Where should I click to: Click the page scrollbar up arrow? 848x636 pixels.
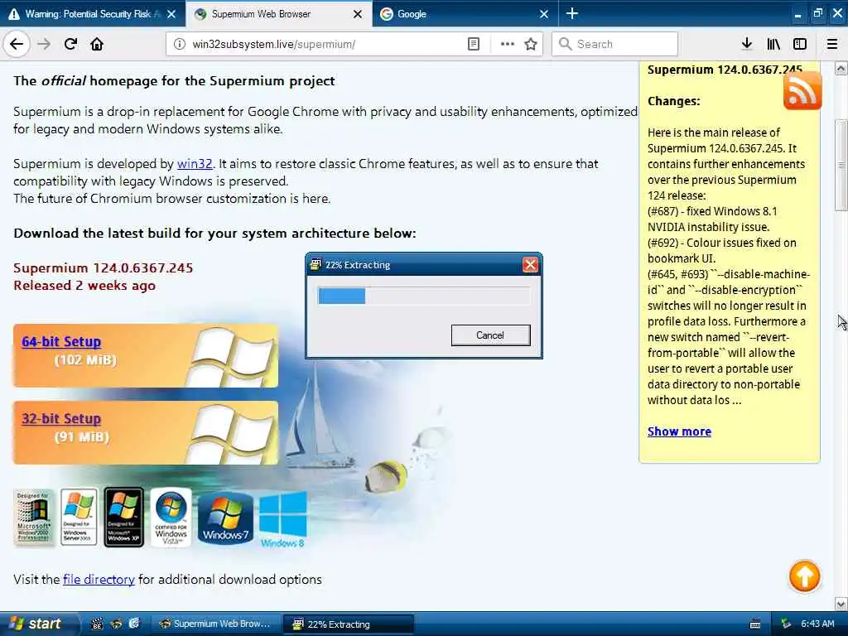841,69
